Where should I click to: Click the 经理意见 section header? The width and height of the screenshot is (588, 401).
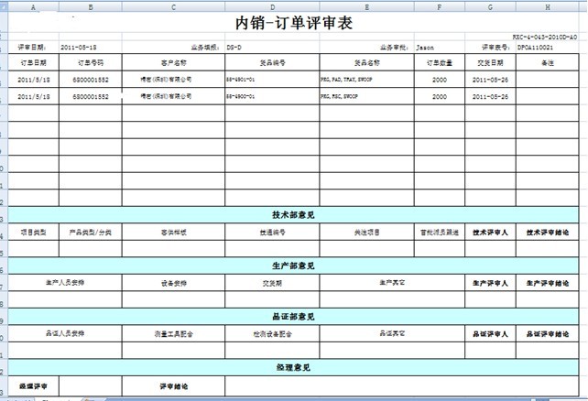pyautogui.click(x=294, y=368)
